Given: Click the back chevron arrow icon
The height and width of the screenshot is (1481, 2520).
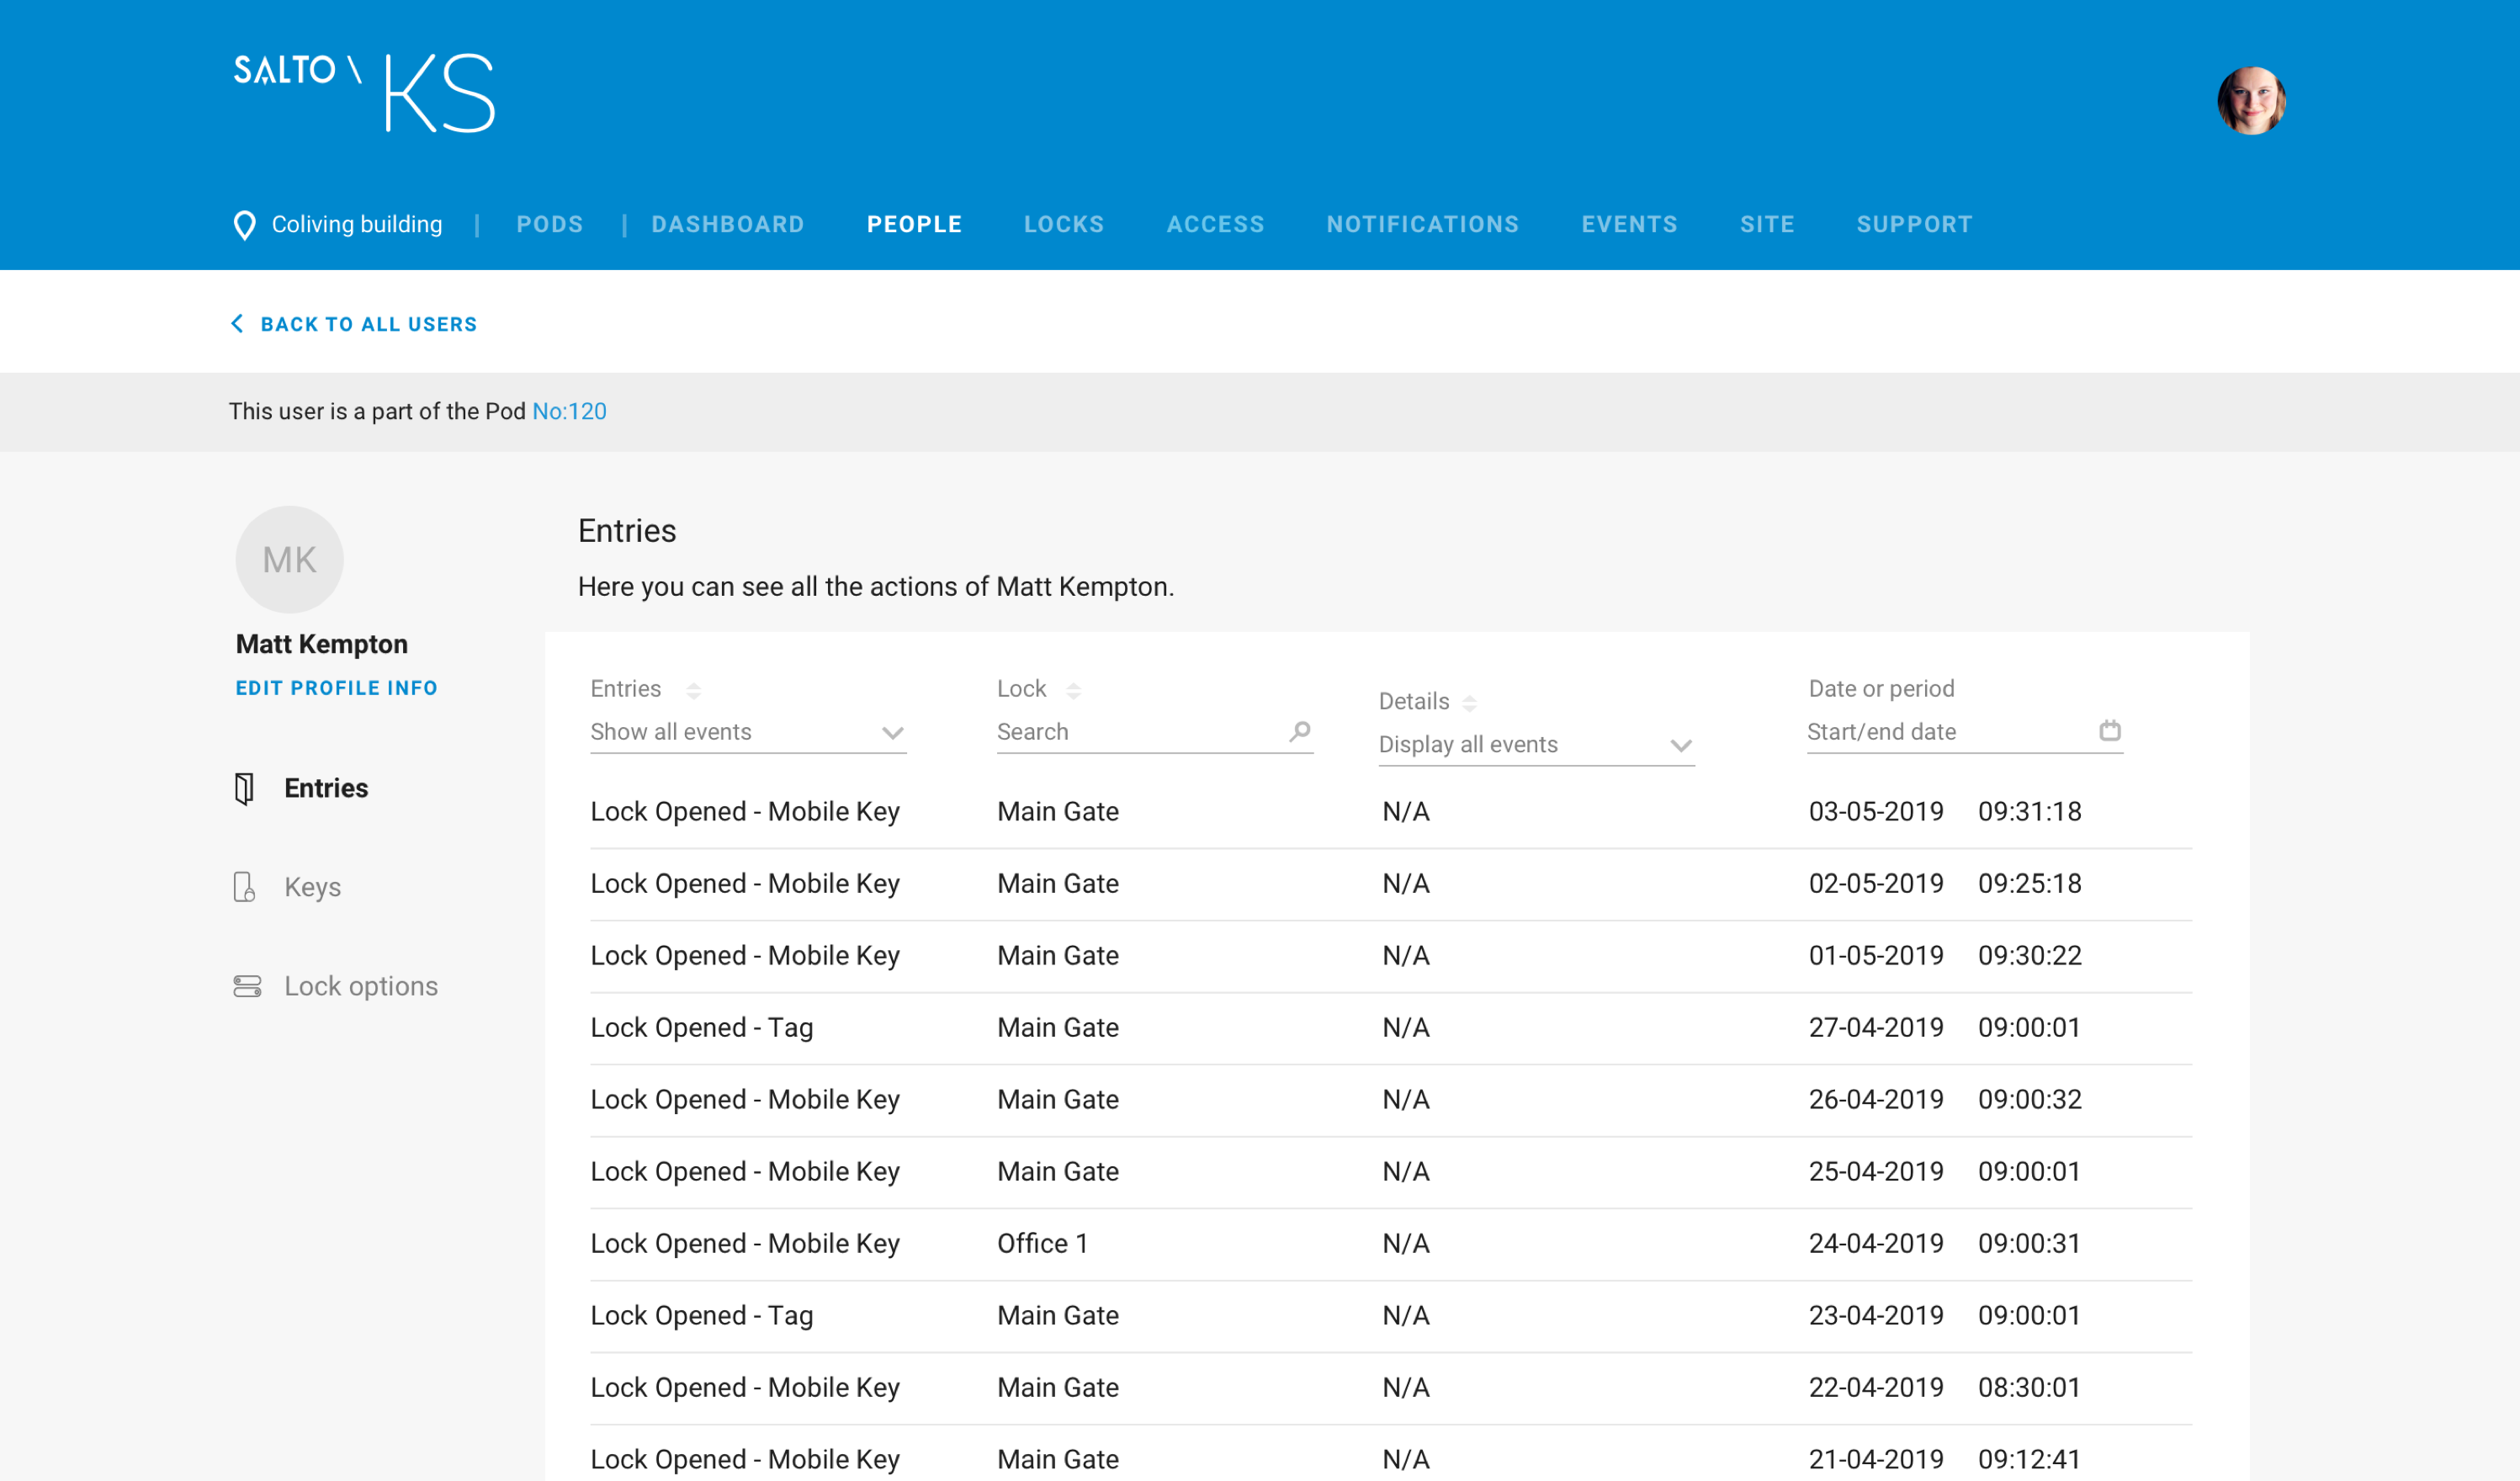Looking at the screenshot, I should 237,323.
